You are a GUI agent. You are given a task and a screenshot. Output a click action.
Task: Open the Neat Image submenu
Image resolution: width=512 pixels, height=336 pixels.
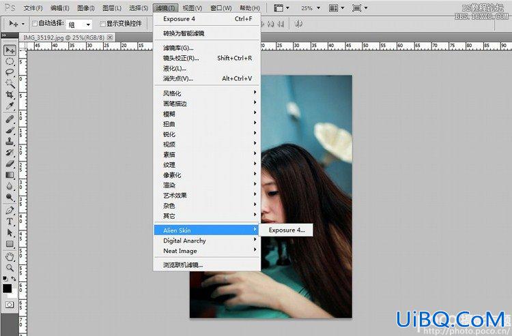tap(207, 251)
